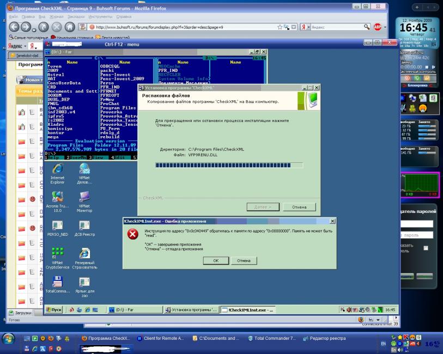This screenshot has width=443, height=354.
Task: Bookmark page using the star icon
Action: [280, 27]
